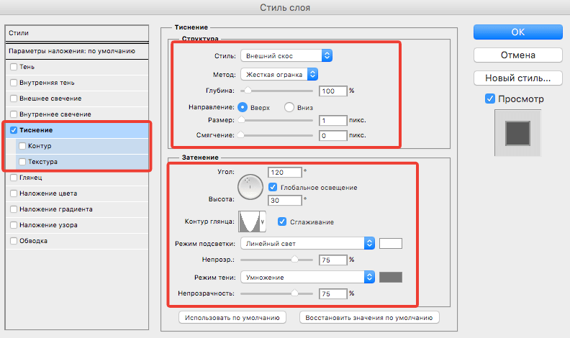Click the gray shadow color swatch
Viewport: 570px width, 338px height.
pos(391,277)
